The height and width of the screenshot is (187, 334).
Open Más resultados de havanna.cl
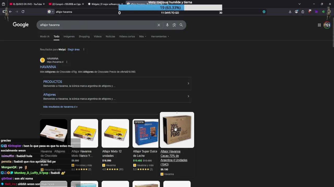(x=60, y=107)
